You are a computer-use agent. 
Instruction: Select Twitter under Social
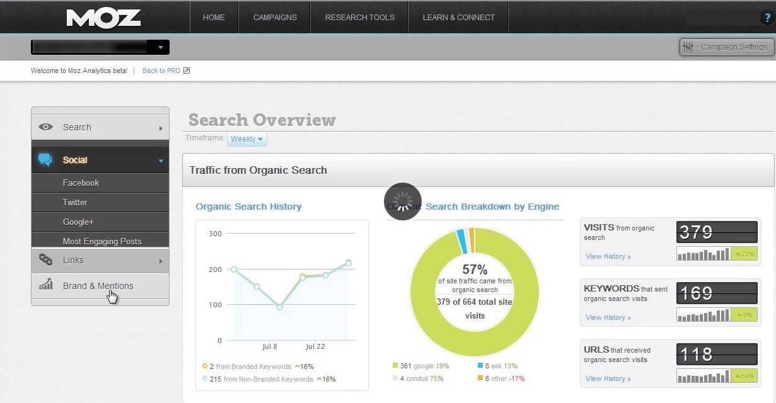tap(100, 202)
